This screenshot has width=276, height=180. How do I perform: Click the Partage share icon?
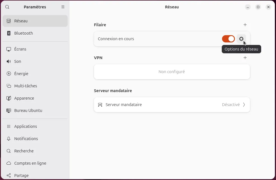(x=9, y=176)
